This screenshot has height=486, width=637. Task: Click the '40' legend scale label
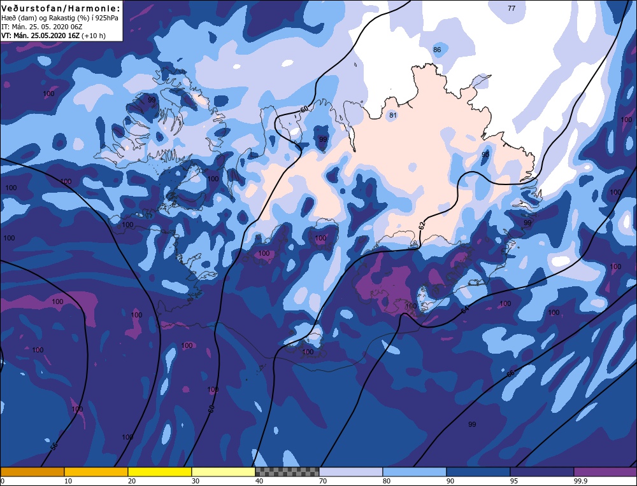coord(259,481)
